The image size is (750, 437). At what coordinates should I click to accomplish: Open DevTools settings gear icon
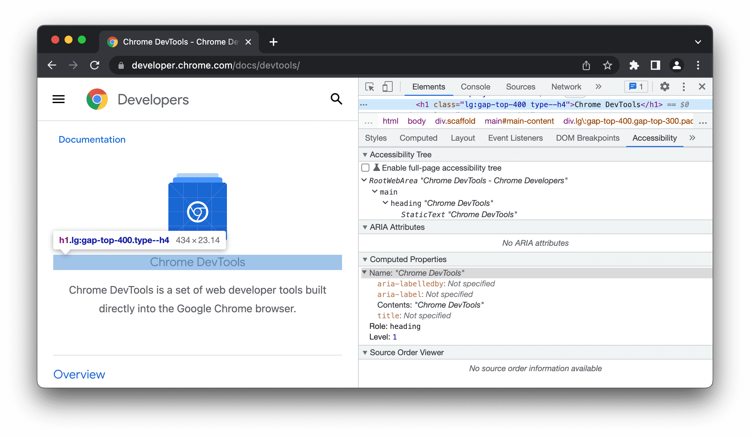pyautogui.click(x=664, y=86)
